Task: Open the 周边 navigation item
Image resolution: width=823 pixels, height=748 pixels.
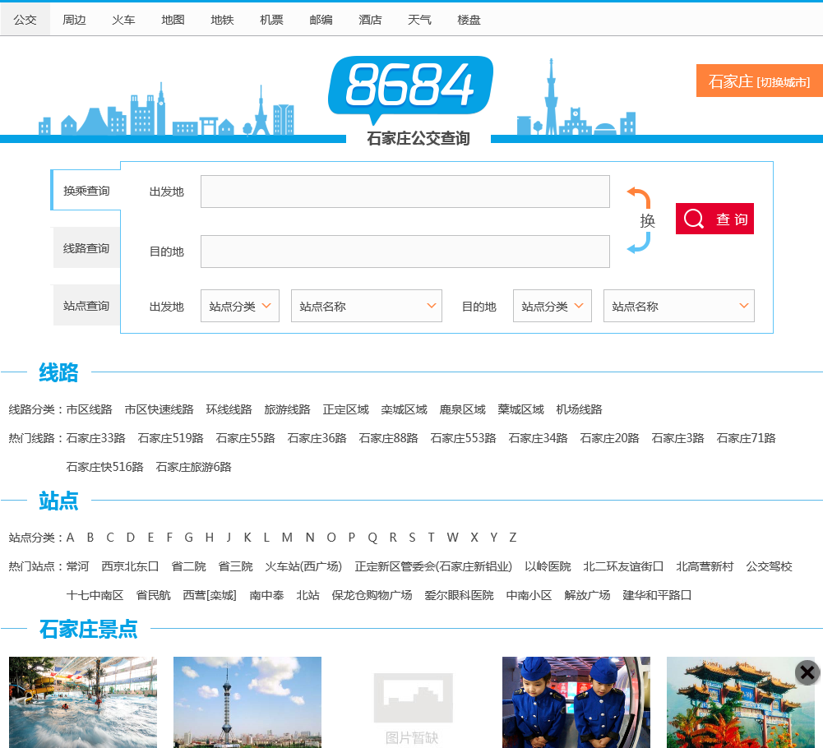Action: 74,20
